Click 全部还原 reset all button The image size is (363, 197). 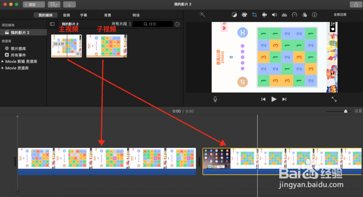click(x=340, y=14)
